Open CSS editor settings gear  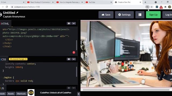point(69,59)
